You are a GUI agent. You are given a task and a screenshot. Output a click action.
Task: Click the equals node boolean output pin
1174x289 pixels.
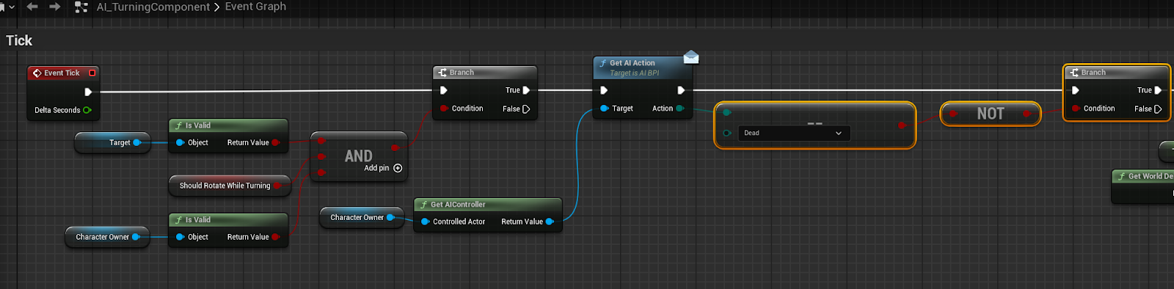[902, 125]
